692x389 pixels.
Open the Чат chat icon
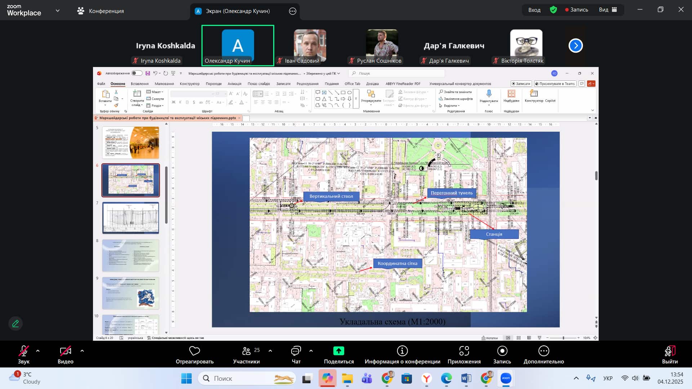(296, 351)
